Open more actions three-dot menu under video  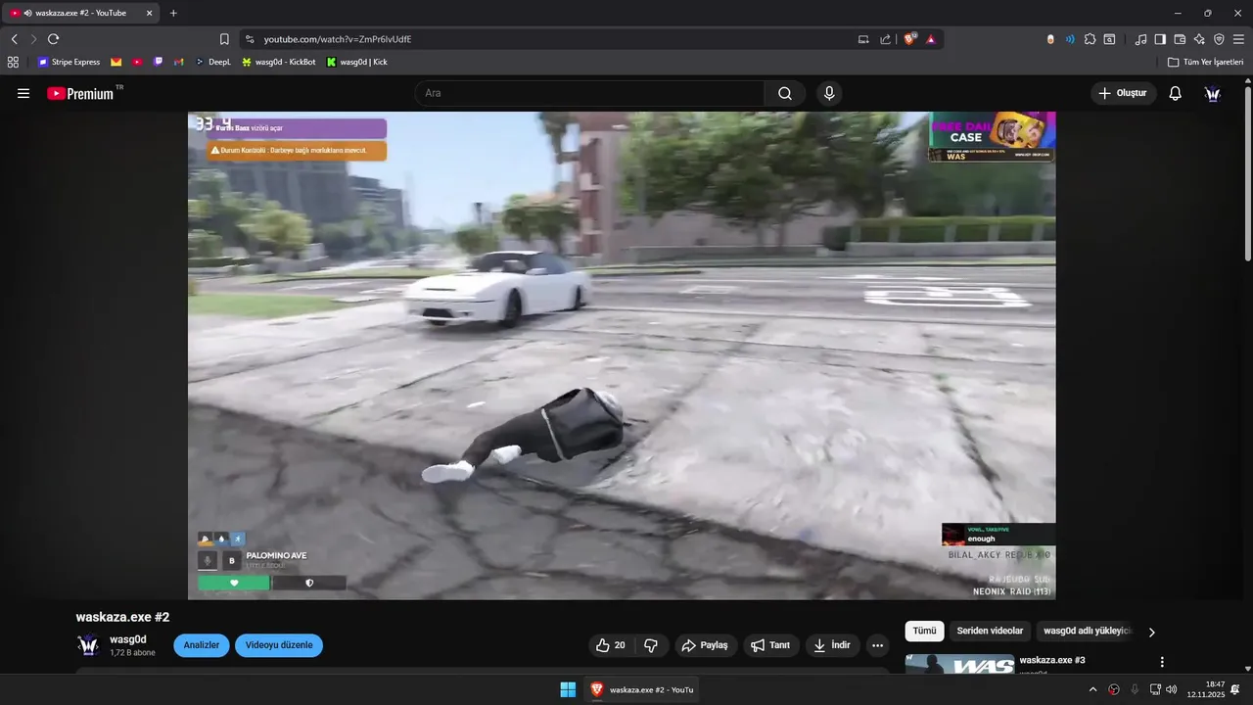coord(877,645)
